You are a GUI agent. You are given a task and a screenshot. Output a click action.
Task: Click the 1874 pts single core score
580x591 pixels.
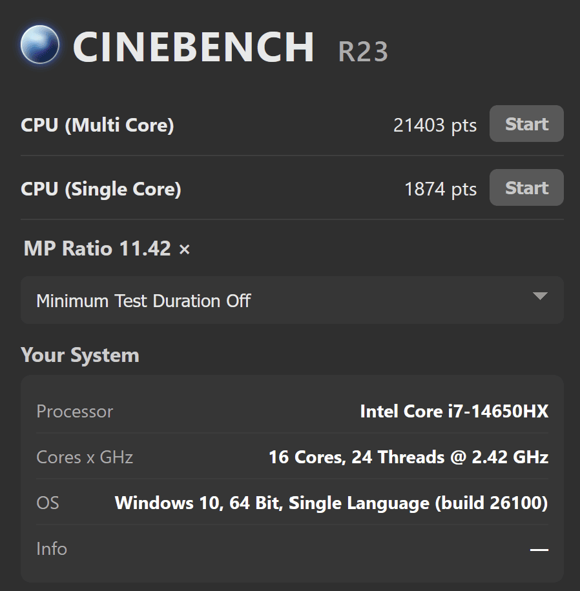[440, 188]
